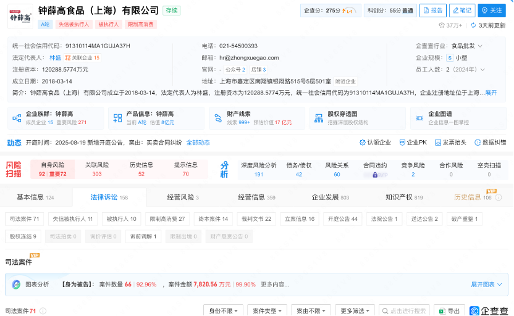The image size is (514, 316).
Task: Select 限制高消费 27 filter
Action: click(x=167, y=218)
